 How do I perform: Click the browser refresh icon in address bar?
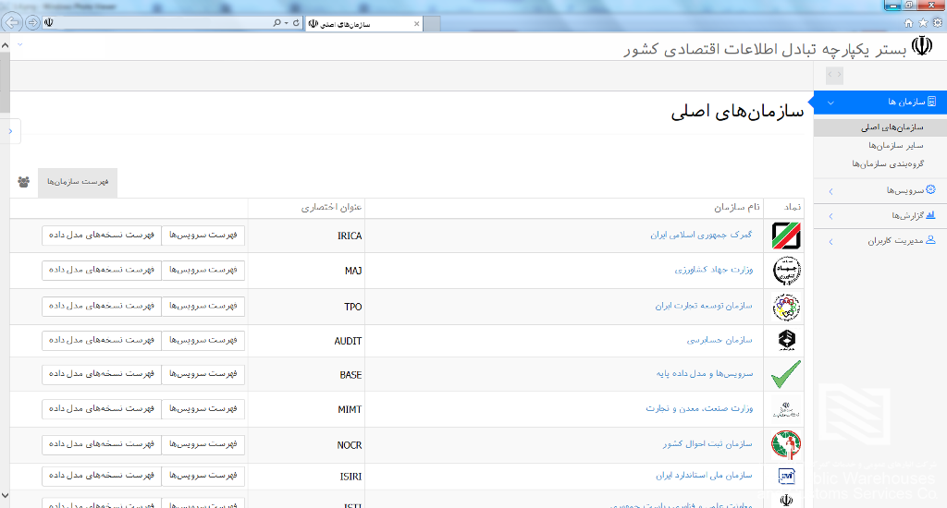pyautogui.click(x=296, y=22)
